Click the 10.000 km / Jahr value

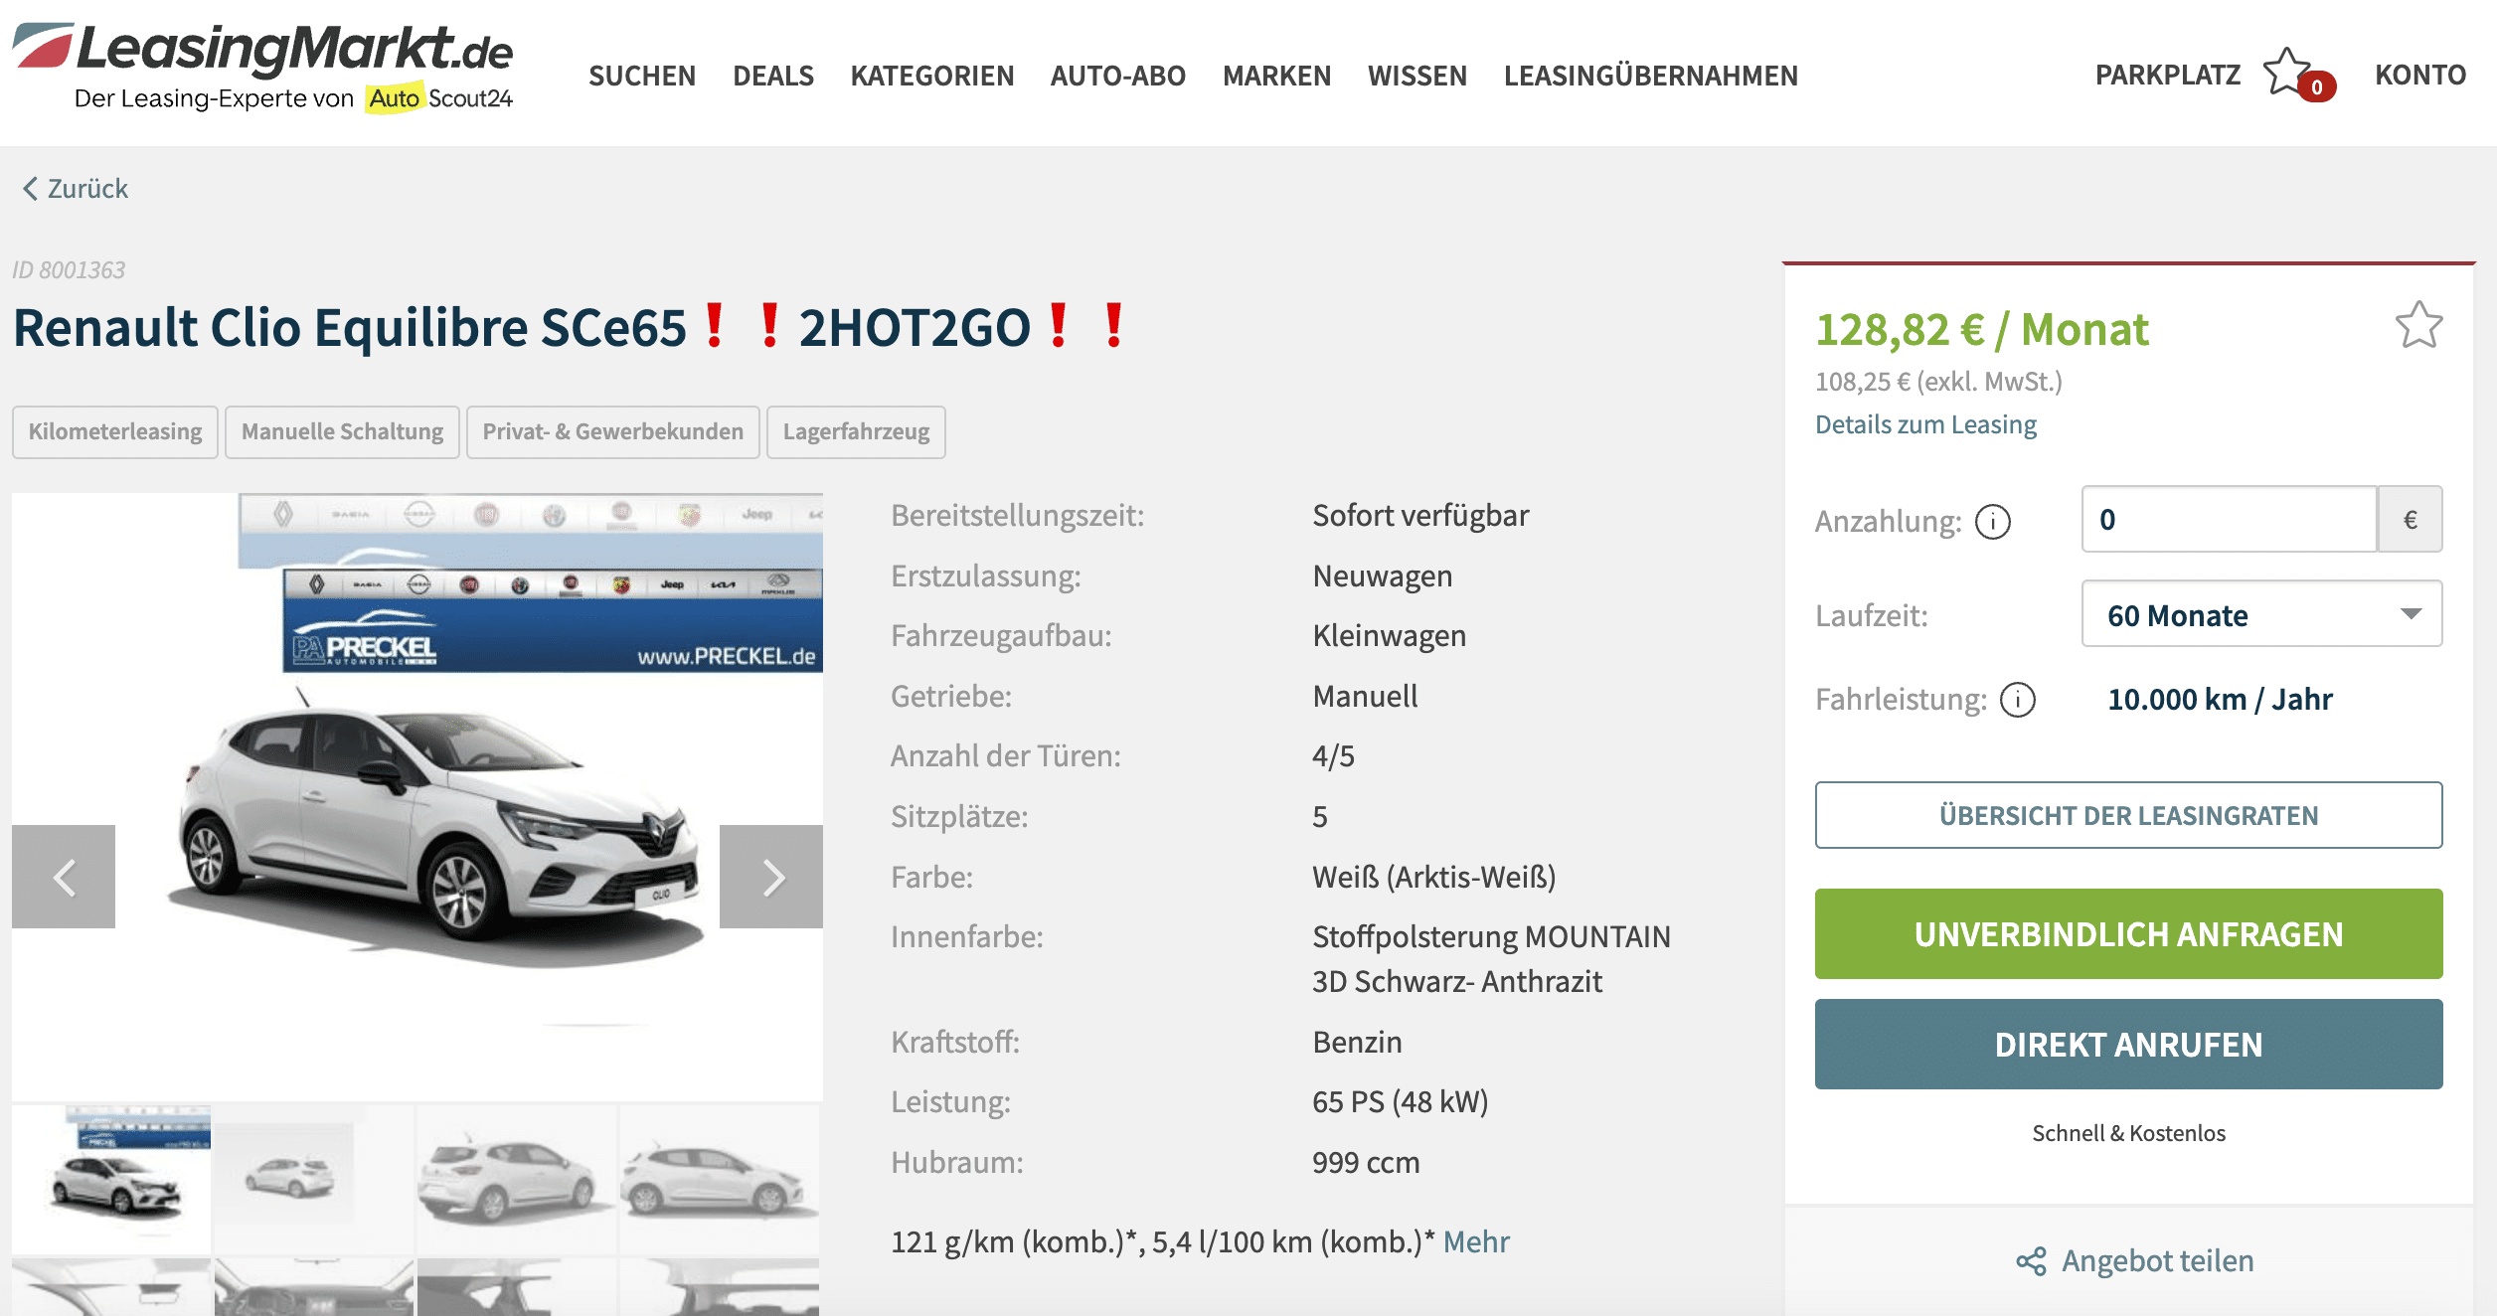point(2220,699)
